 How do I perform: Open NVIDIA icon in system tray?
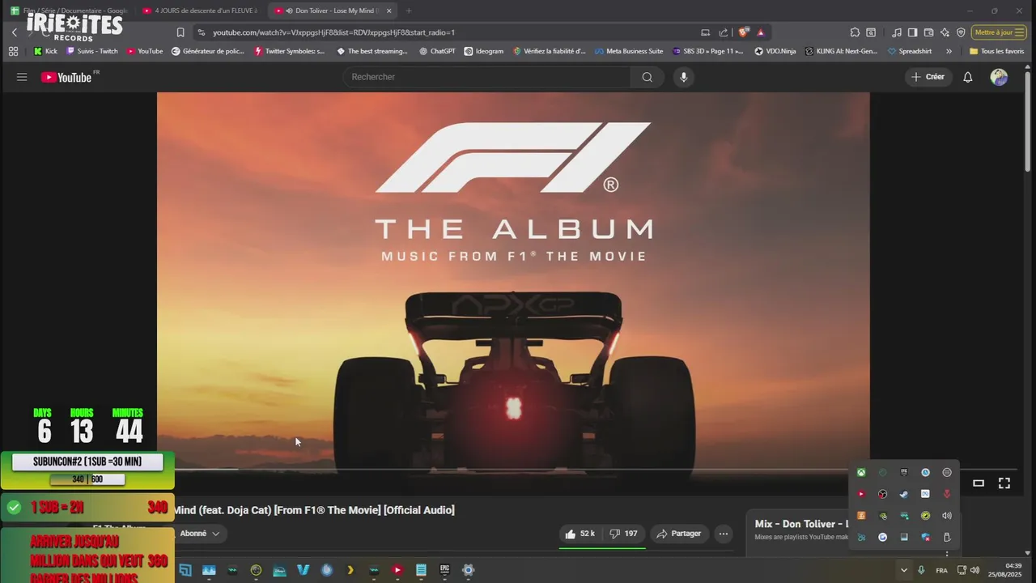point(883,516)
